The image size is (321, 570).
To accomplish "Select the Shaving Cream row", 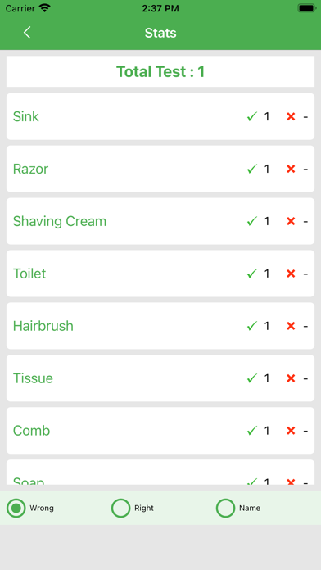I will 160,221.
